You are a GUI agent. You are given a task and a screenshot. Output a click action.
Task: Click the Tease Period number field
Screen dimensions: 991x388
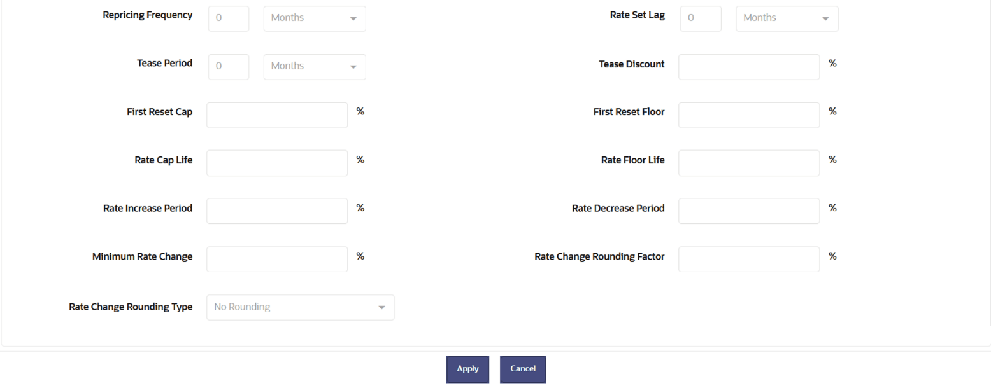pyautogui.click(x=228, y=66)
